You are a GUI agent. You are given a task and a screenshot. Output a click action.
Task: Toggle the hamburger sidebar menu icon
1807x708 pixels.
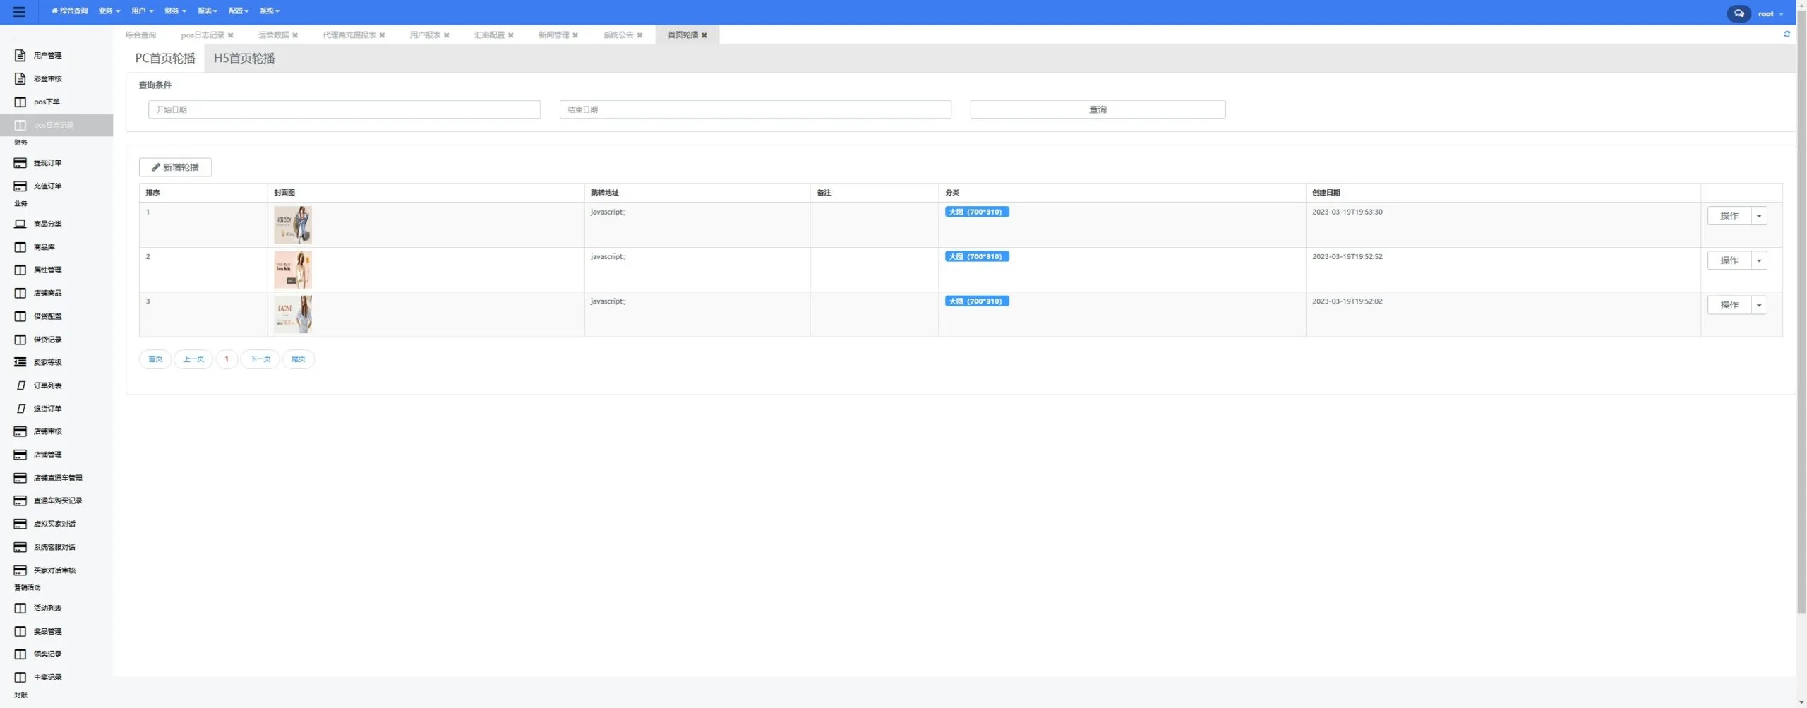click(19, 12)
